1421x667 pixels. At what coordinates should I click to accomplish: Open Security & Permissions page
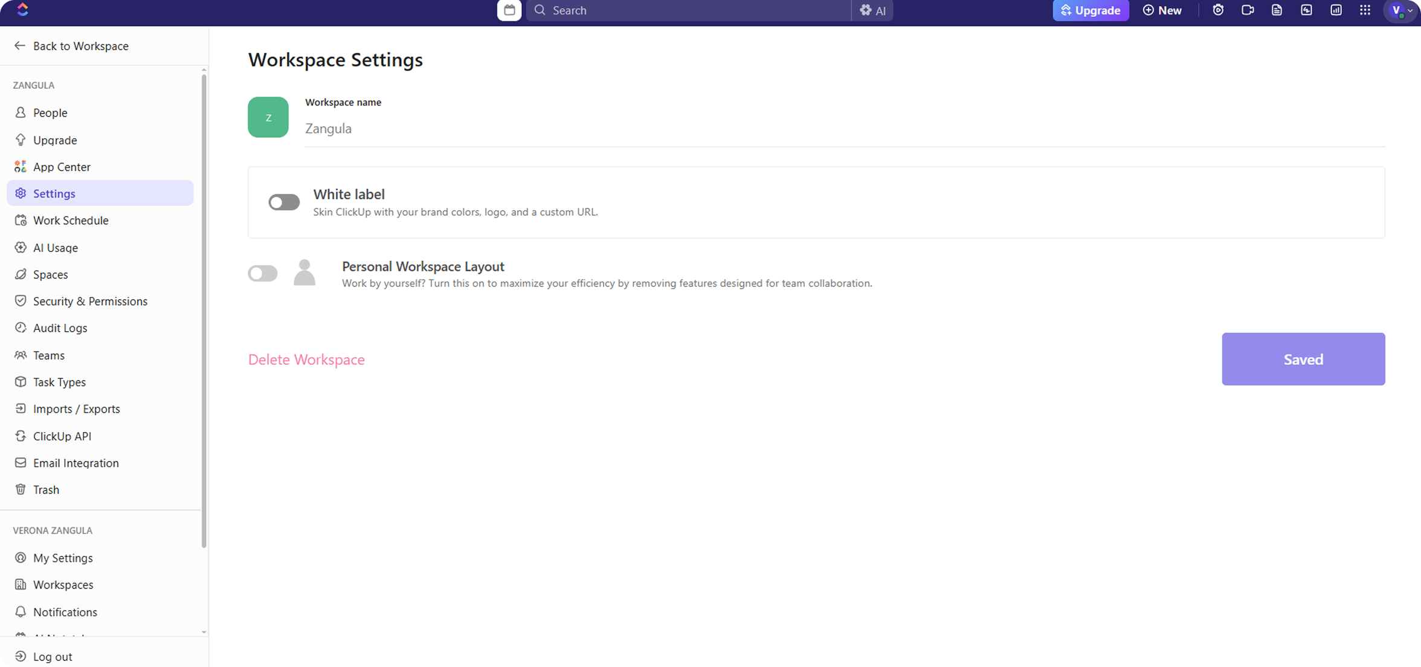point(100,301)
